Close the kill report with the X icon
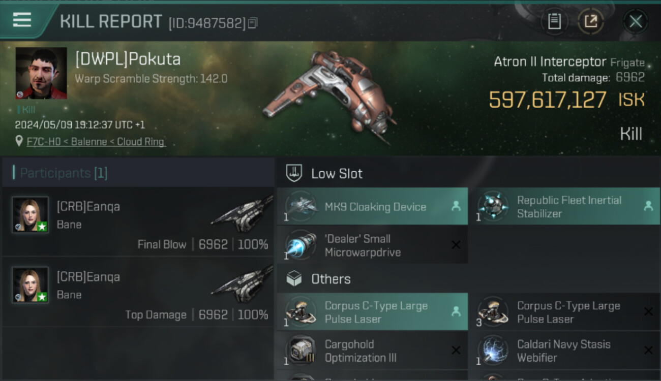Image resolution: width=661 pixels, height=381 pixels. tap(635, 21)
